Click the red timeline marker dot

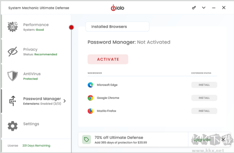pyautogui.click(x=72, y=27)
